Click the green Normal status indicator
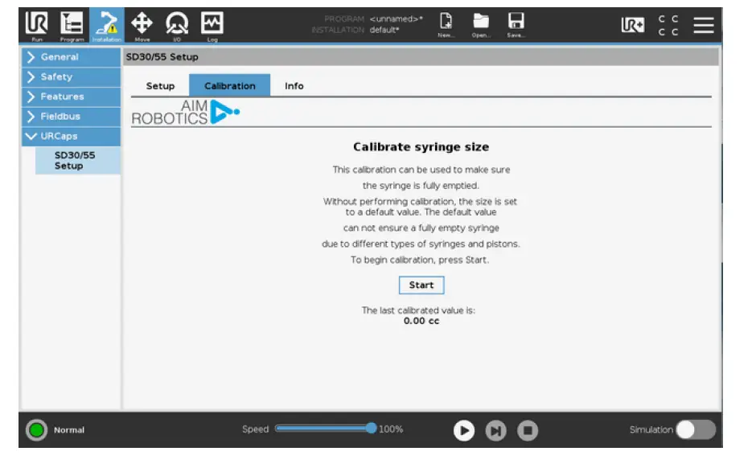Viewport: 756px width, 476px height. [37, 429]
